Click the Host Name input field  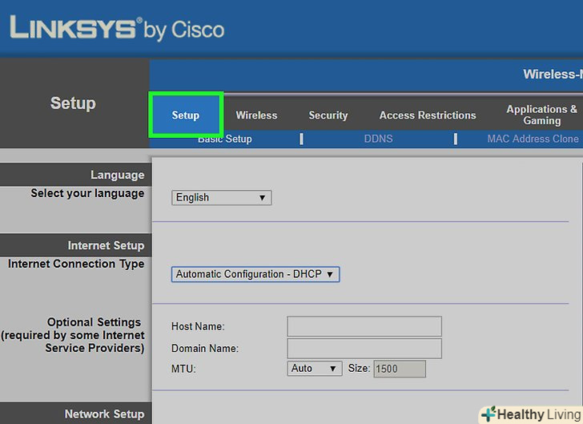point(364,326)
